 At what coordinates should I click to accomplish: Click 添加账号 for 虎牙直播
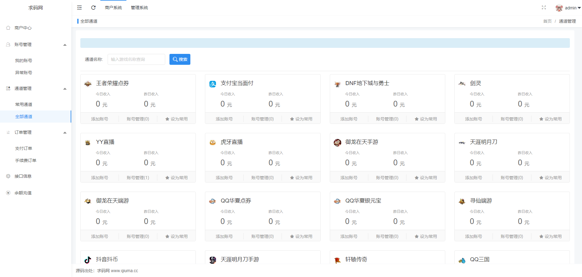point(224,178)
